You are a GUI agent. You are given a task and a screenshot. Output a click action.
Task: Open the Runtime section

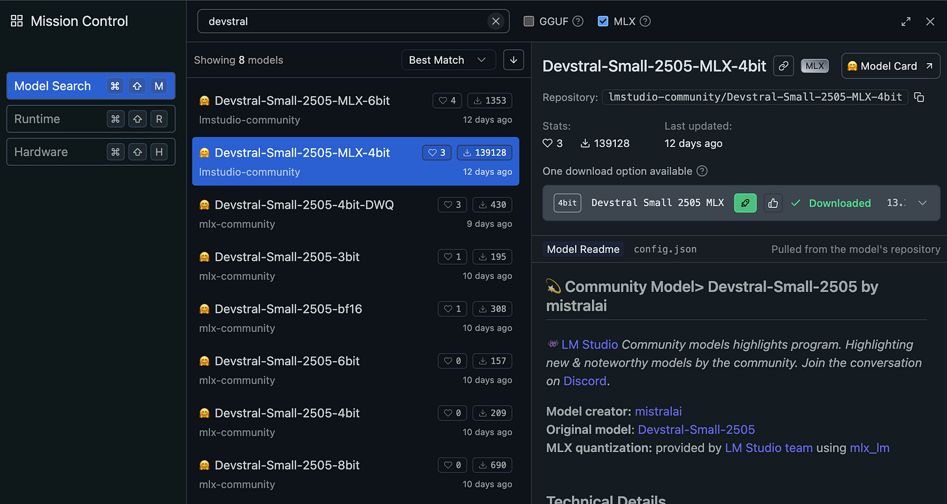[x=91, y=119]
